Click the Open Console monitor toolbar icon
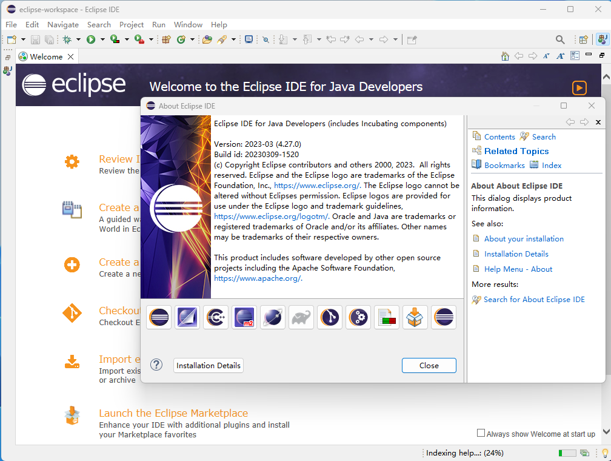The width and height of the screenshot is (611, 461). [249, 39]
